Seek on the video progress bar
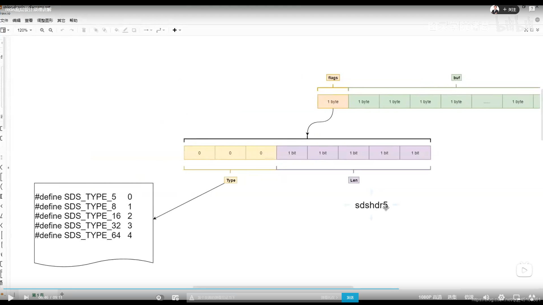 [x=271, y=289]
